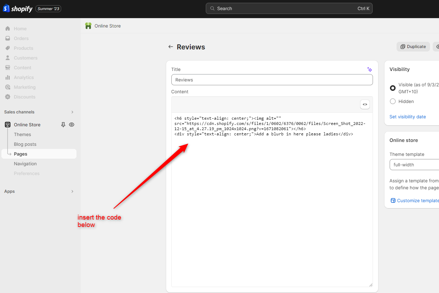This screenshot has width=439, height=293.
Task: Click the Online Store storefront icon in sidebar
Action: pos(8,125)
